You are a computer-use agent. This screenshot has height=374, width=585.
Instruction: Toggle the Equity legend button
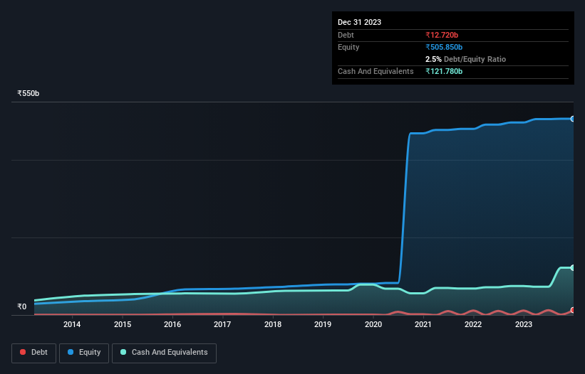(84, 353)
